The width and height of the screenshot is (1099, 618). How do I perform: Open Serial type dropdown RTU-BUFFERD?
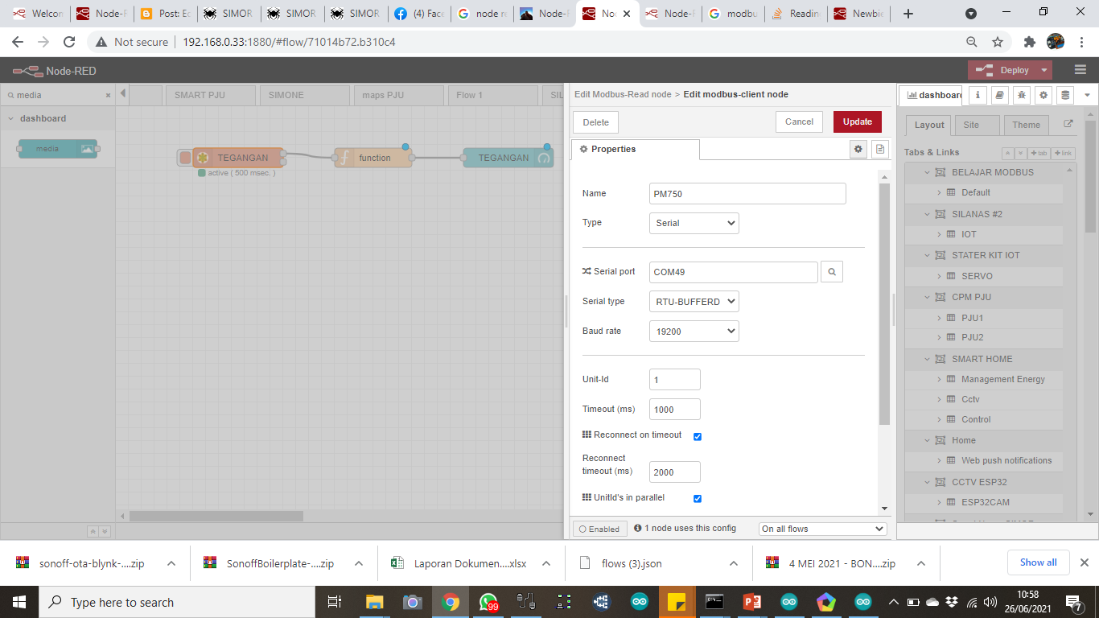click(x=694, y=302)
